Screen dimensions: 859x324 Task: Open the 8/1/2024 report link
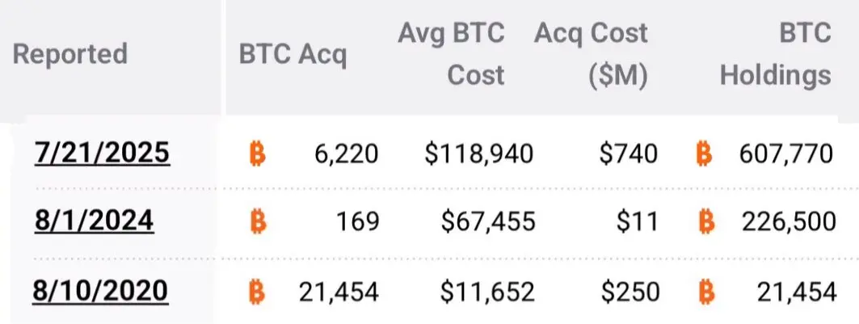pos(94,221)
